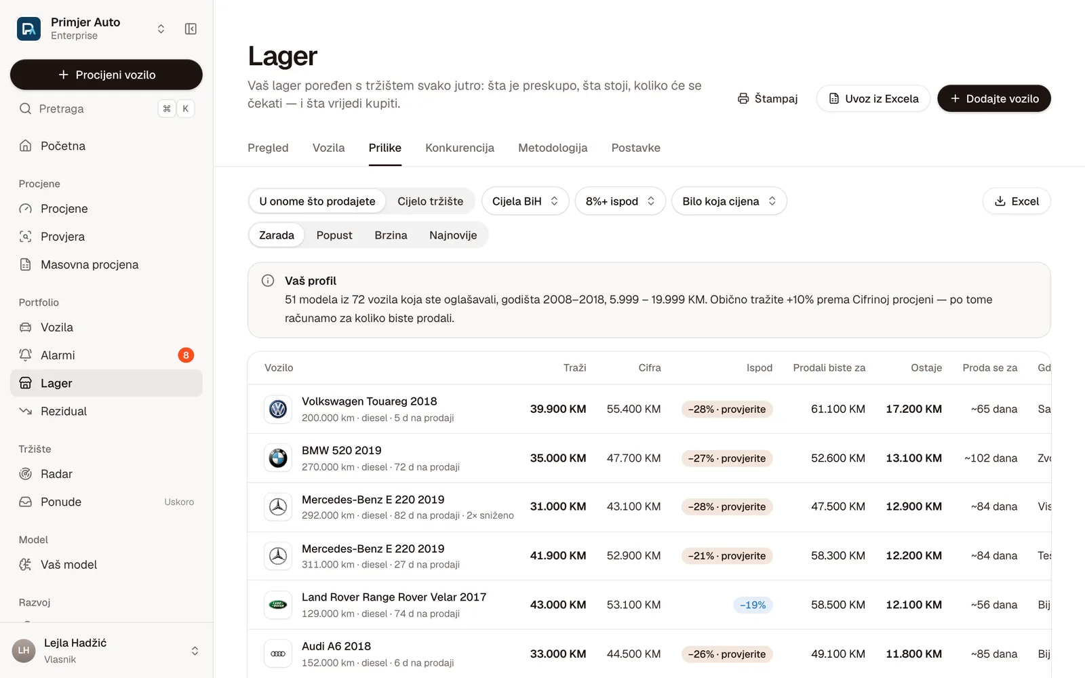Screen dimensions: 1085x678
Task: Open the '8%+ ispod' filter dropdown
Action: [620, 201]
